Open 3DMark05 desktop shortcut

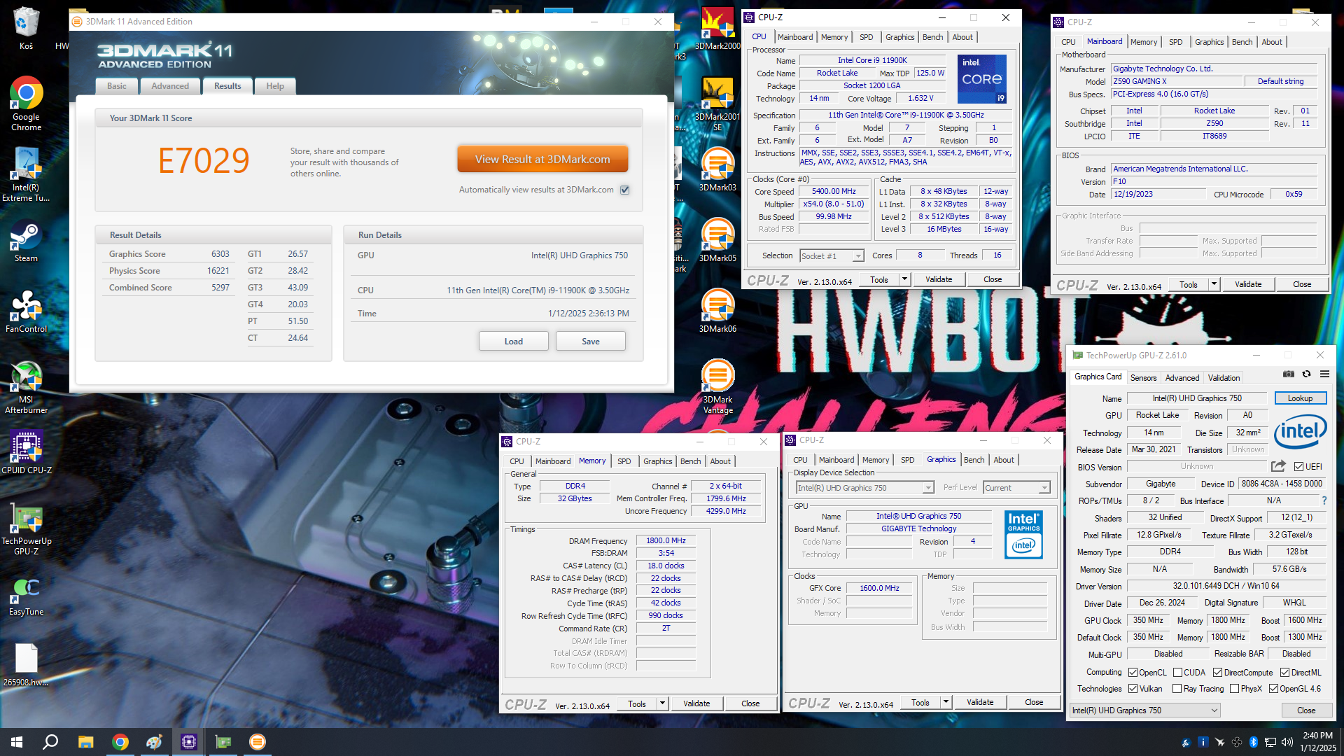[x=717, y=241]
